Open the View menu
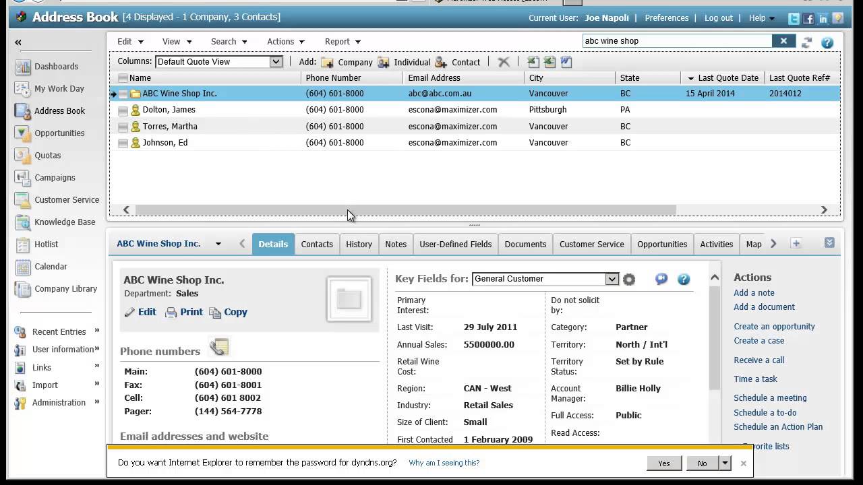The width and height of the screenshot is (863, 485). tap(177, 42)
